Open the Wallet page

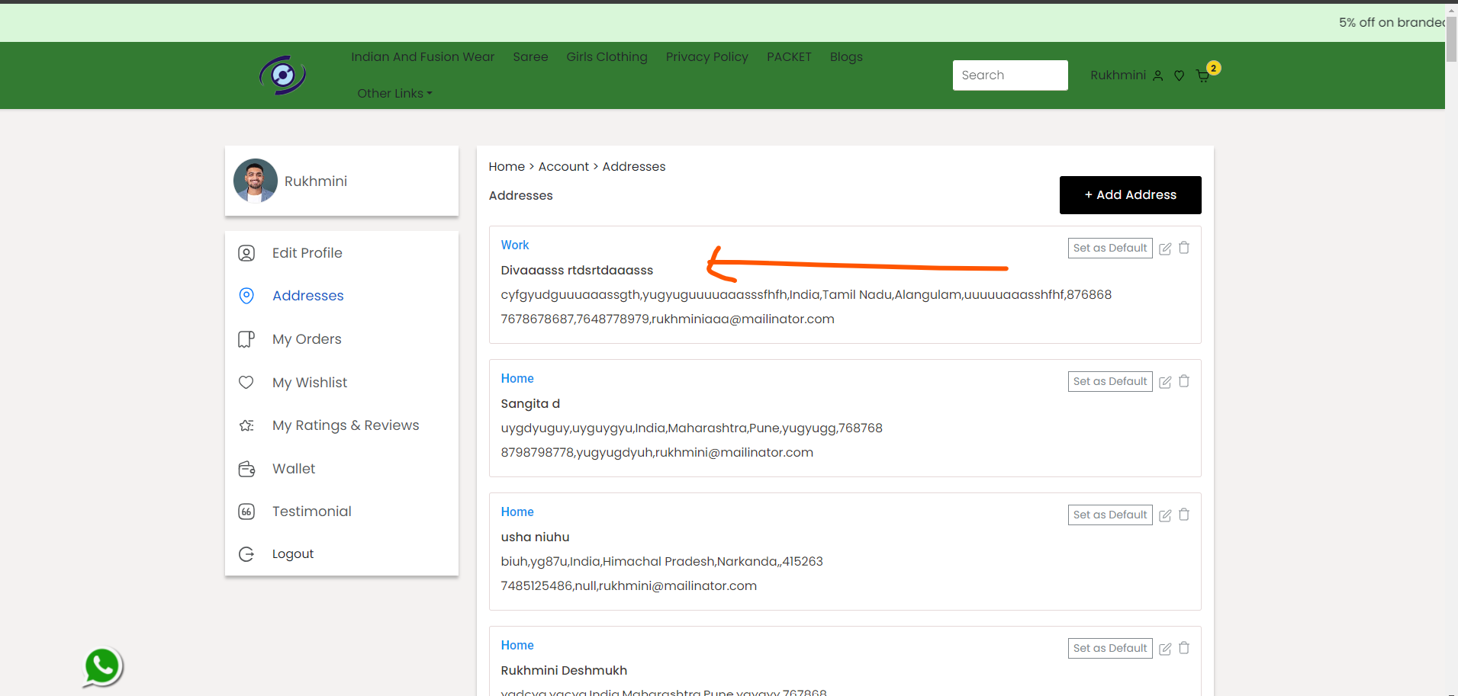pos(294,469)
